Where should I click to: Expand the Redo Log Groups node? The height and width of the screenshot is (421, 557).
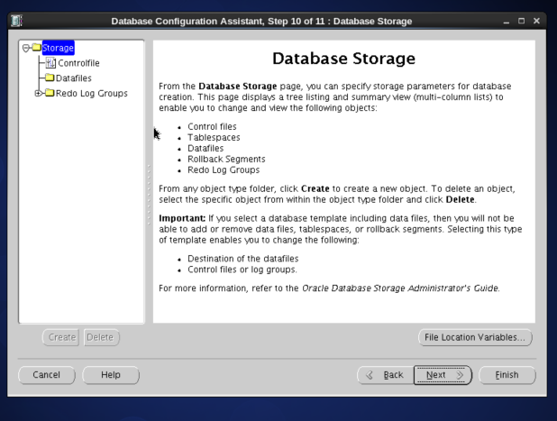tap(38, 94)
